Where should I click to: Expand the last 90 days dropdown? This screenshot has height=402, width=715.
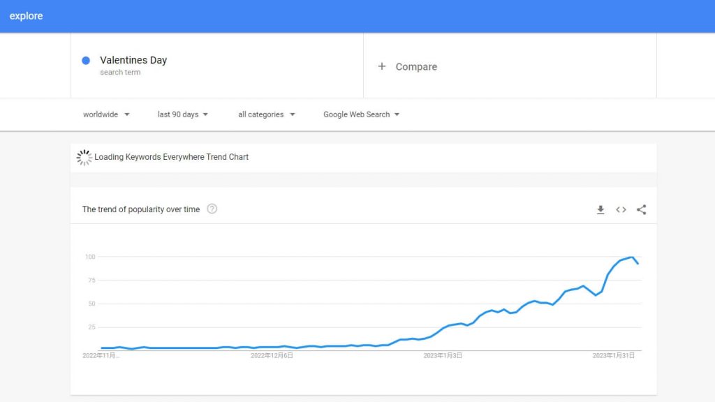(x=183, y=114)
